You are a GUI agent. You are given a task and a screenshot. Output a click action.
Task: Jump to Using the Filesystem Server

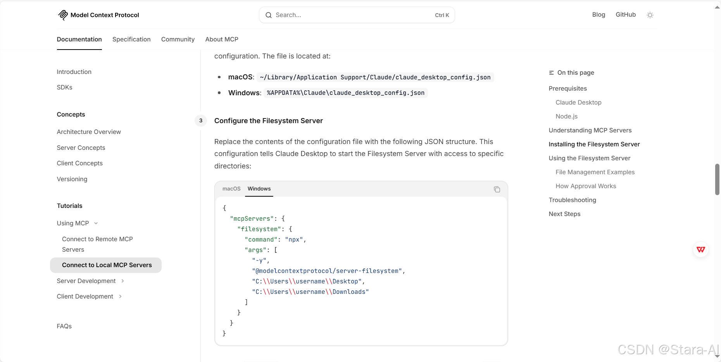tap(589, 158)
